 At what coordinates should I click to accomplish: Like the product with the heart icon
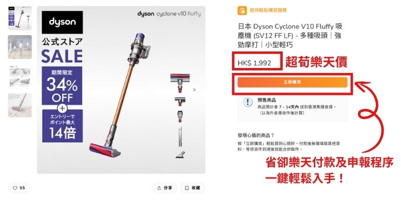19,188
